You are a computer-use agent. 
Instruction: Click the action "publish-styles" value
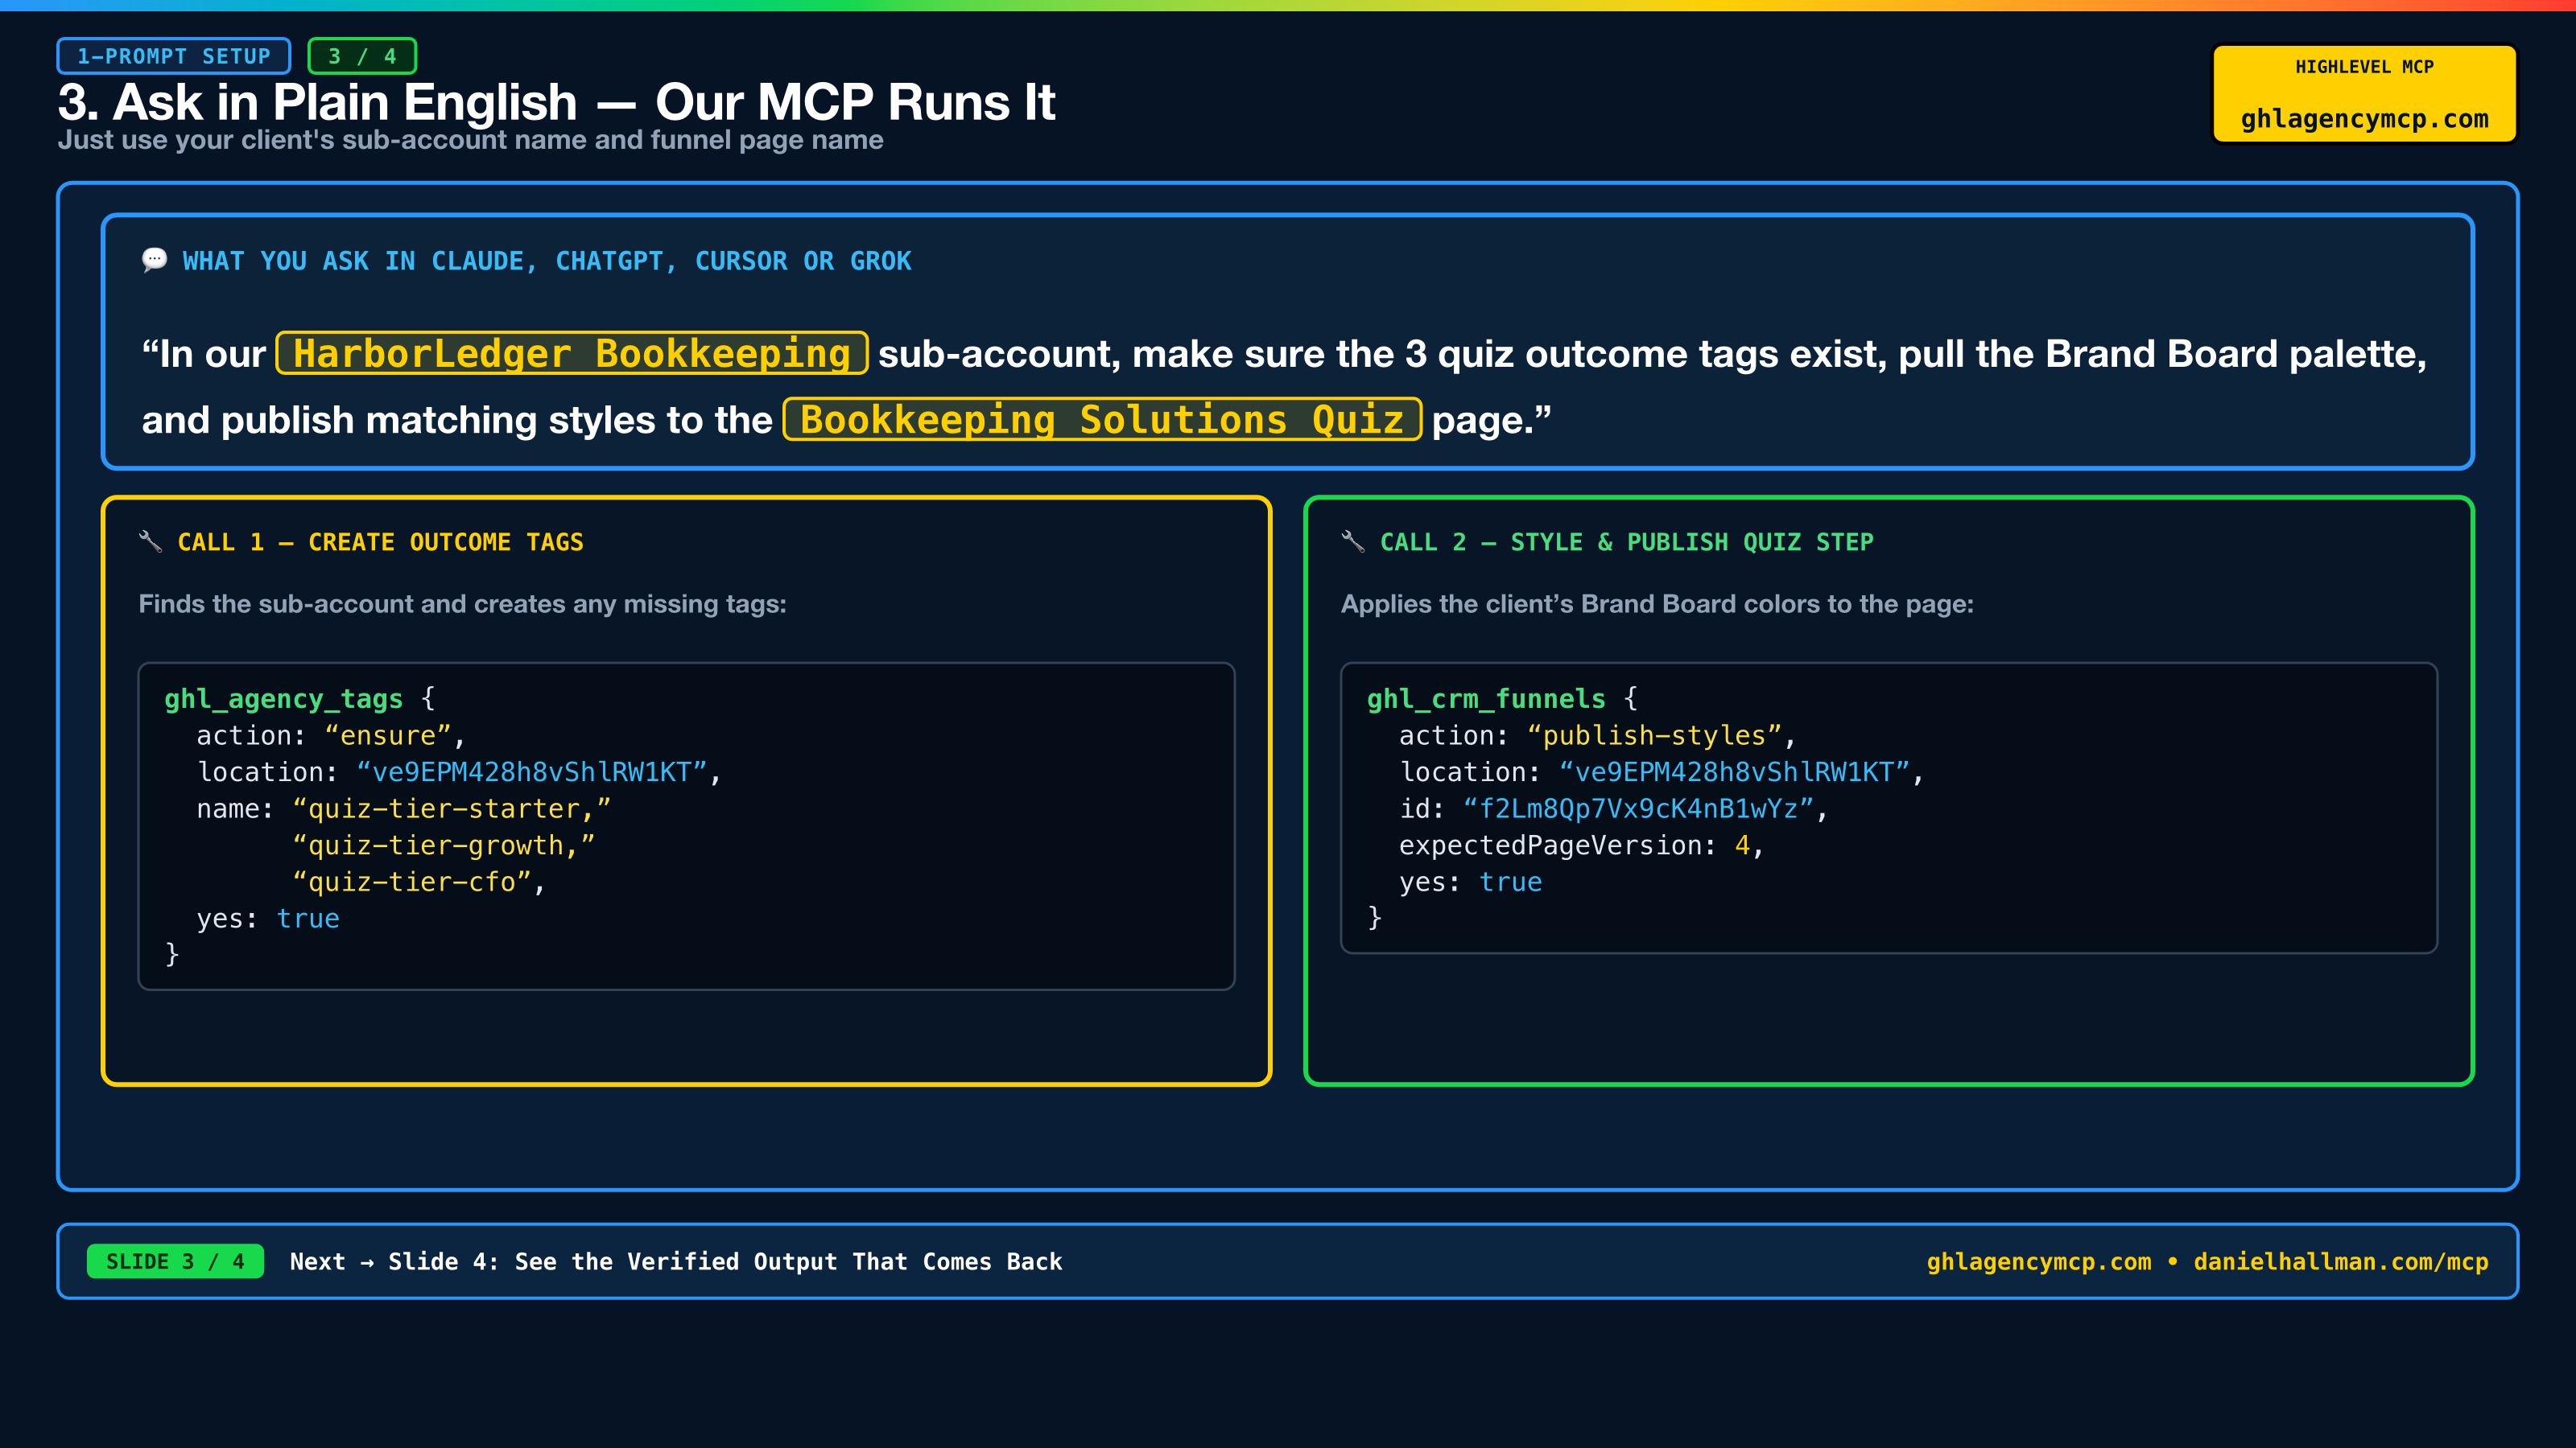click(1655, 735)
